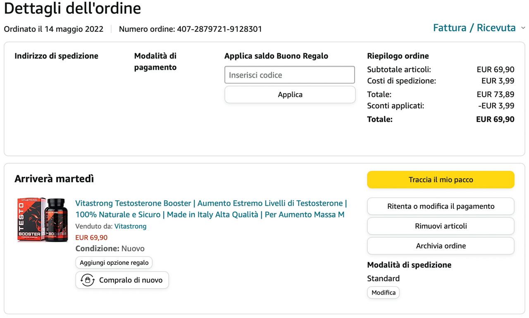Click Modifica under shipping method

point(383,293)
